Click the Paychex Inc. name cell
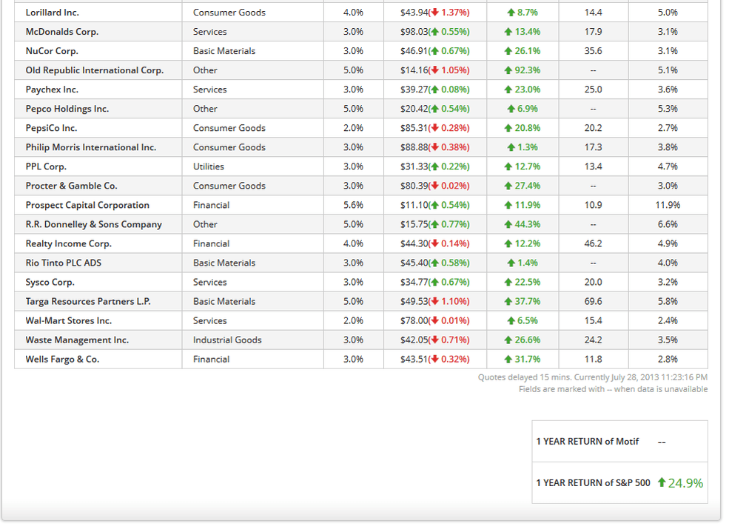 pyautogui.click(x=52, y=90)
